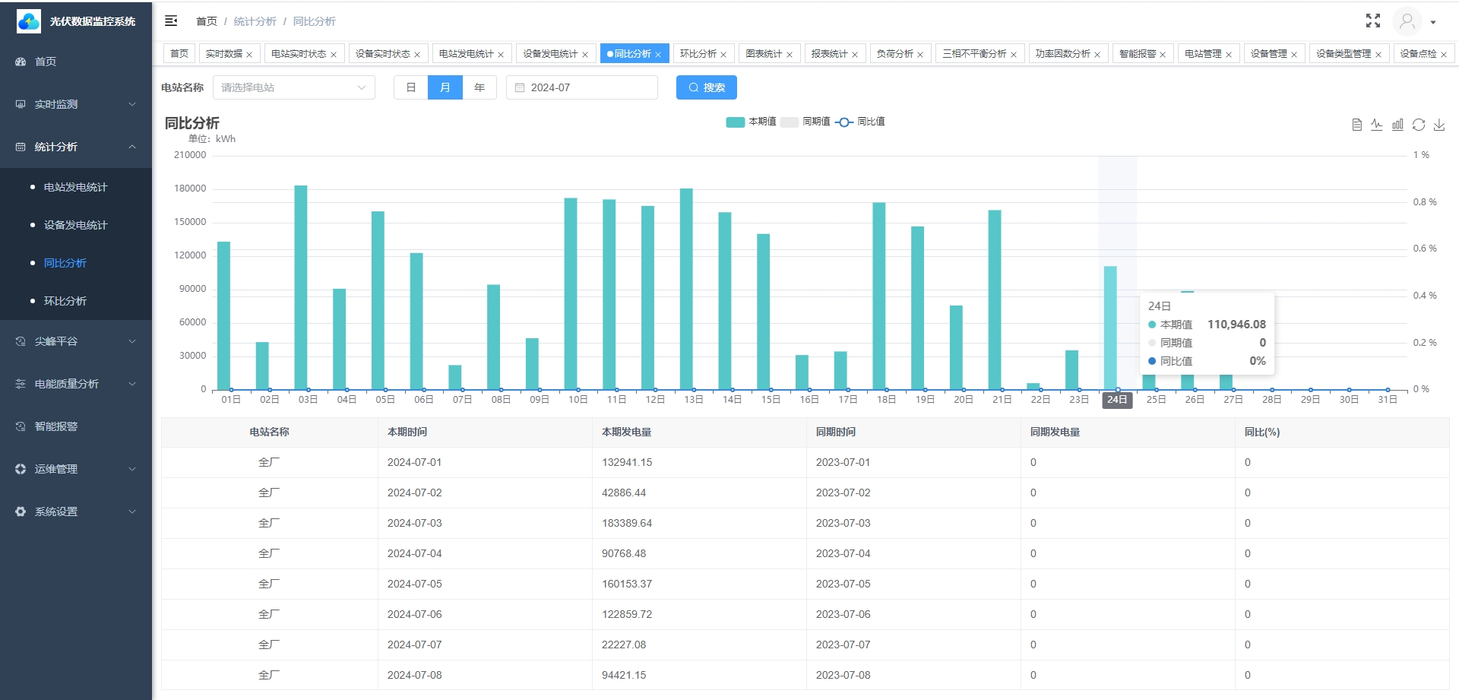
Task: Open 环比分析 in sidebar
Action: click(x=65, y=301)
